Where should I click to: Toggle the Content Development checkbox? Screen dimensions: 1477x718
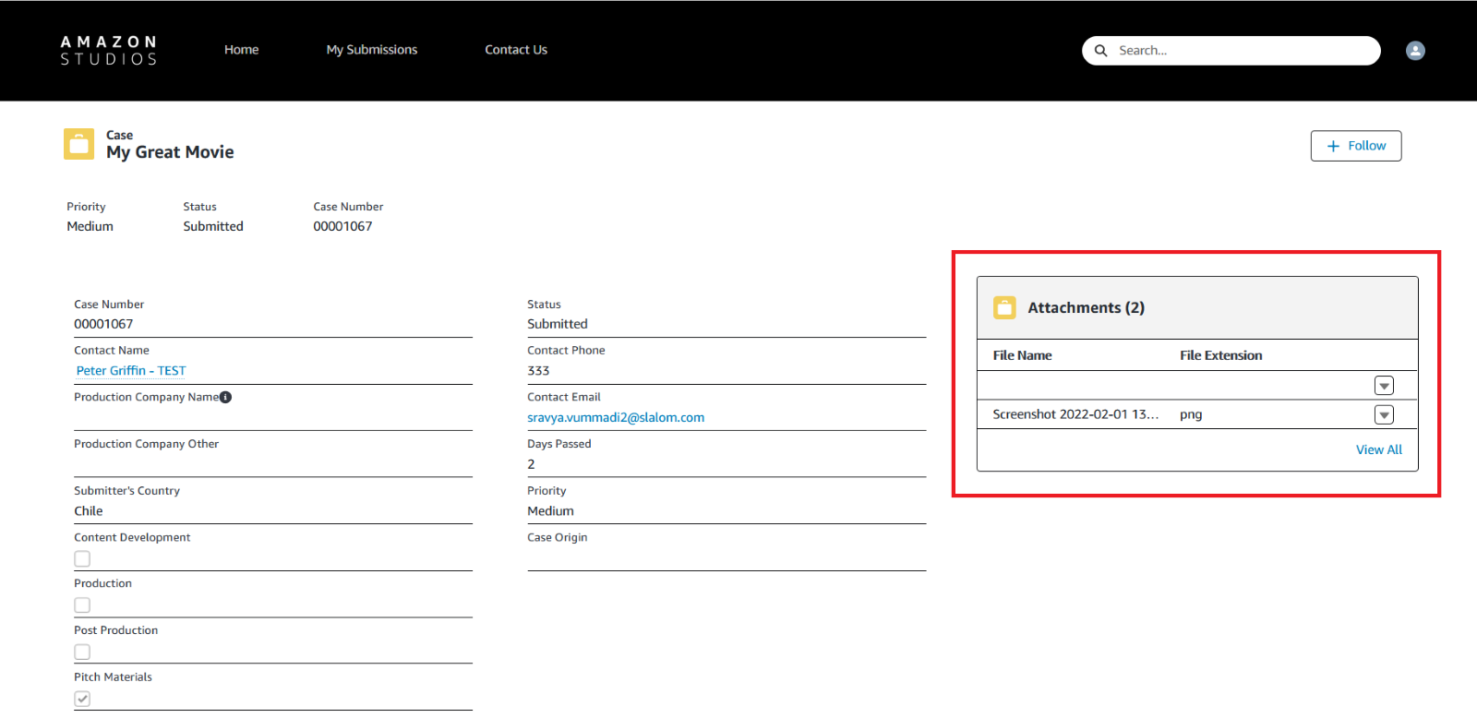click(82, 558)
